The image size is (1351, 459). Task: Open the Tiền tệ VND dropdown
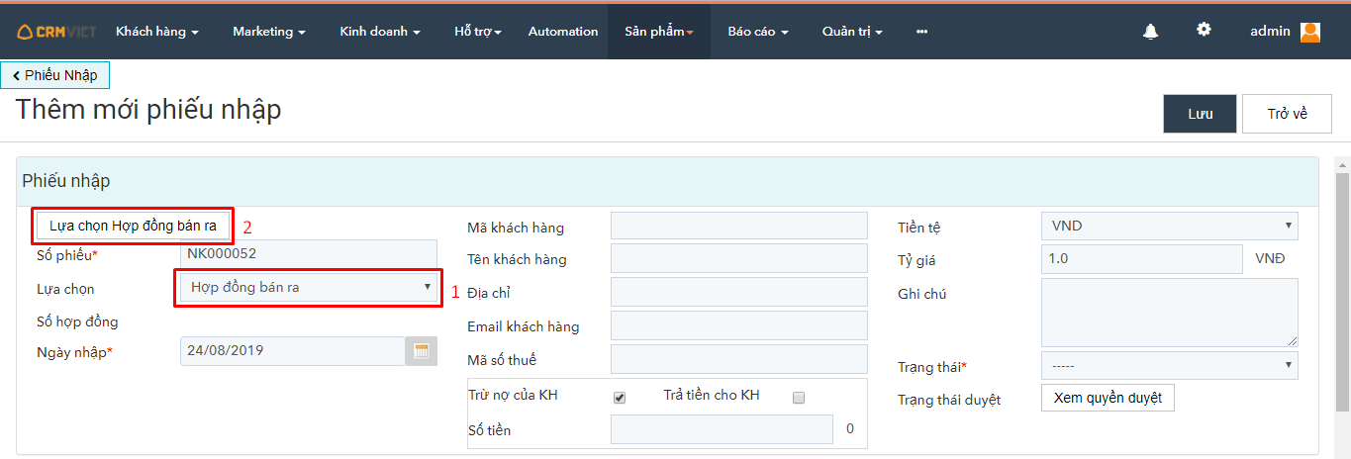[1170, 226]
